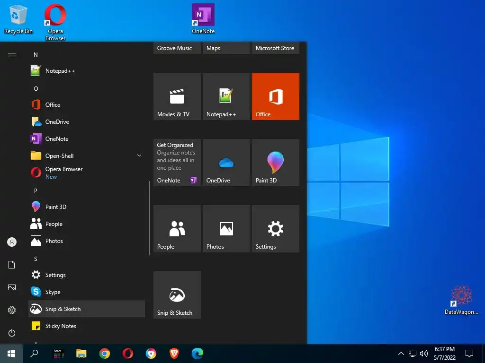Viewport: 485px width, 363px height.
Task: Open the Groove Music tile
Action: click(x=177, y=48)
